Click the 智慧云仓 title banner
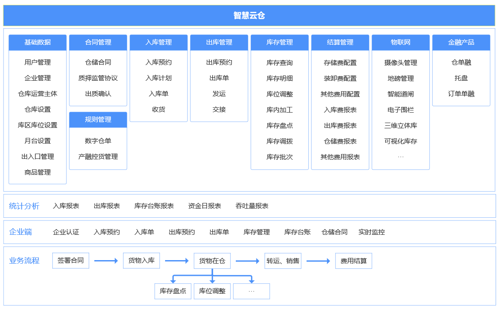 (249, 16)
